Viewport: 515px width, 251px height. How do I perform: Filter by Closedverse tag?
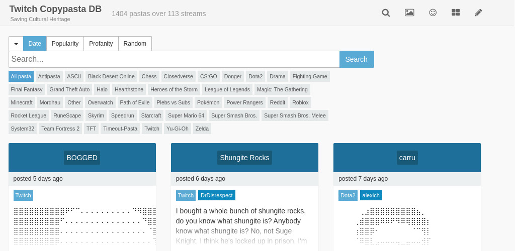(179, 76)
